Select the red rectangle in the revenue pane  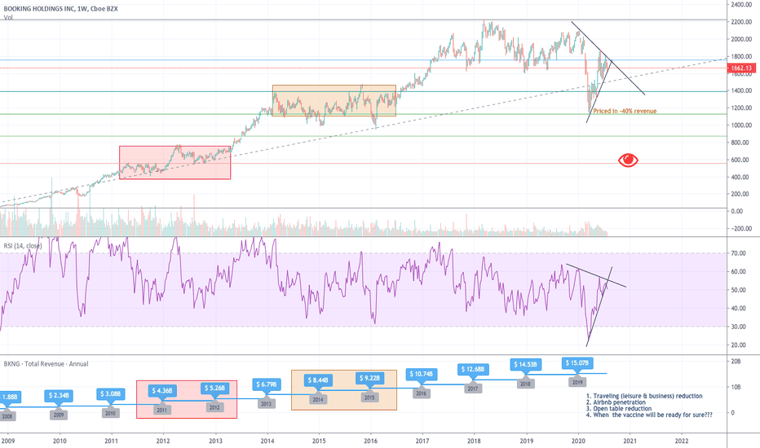pos(187,400)
